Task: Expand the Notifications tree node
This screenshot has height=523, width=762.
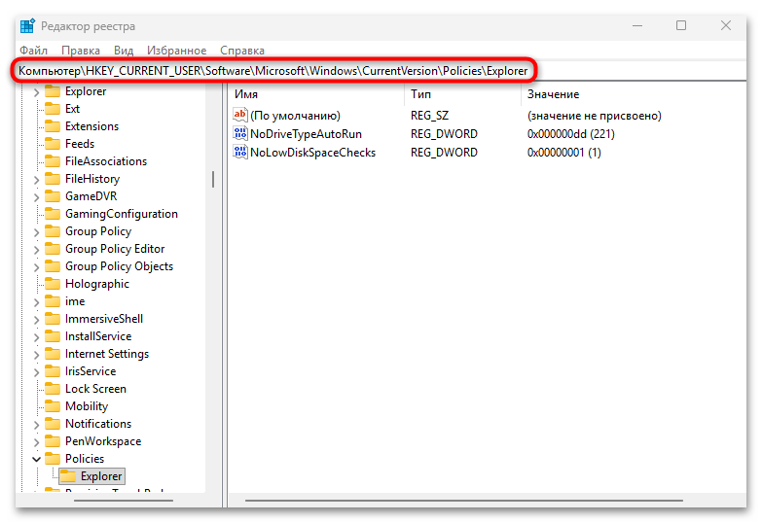Action: click(x=36, y=425)
